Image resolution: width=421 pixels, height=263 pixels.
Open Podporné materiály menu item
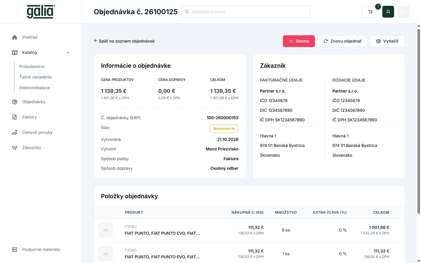point(41,250)
